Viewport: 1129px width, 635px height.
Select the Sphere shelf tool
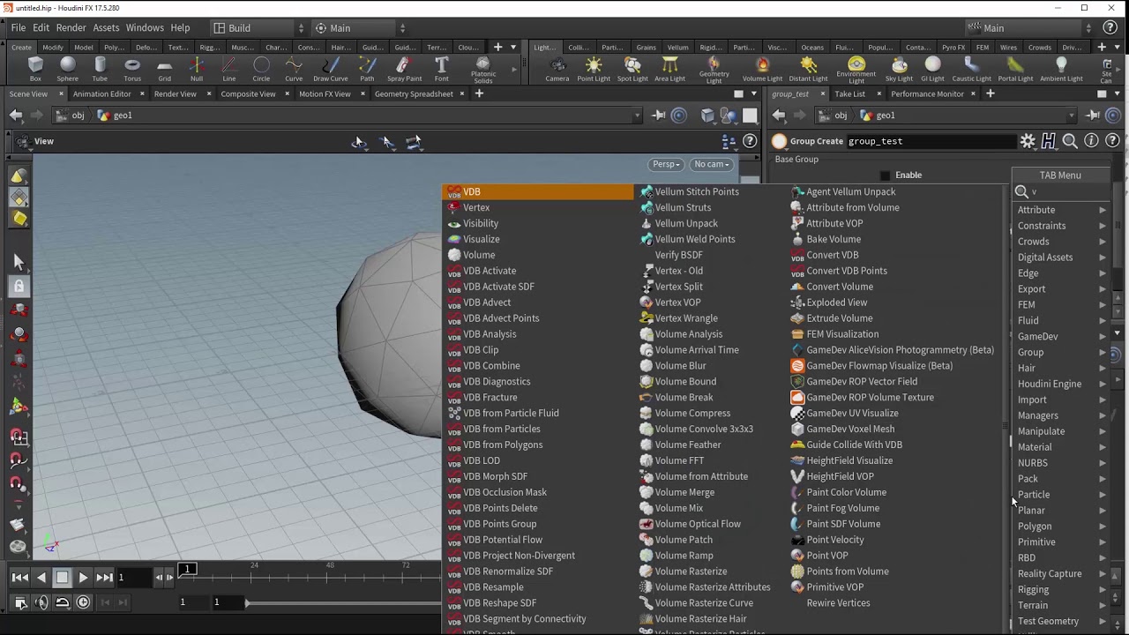(x=67, y=67)
